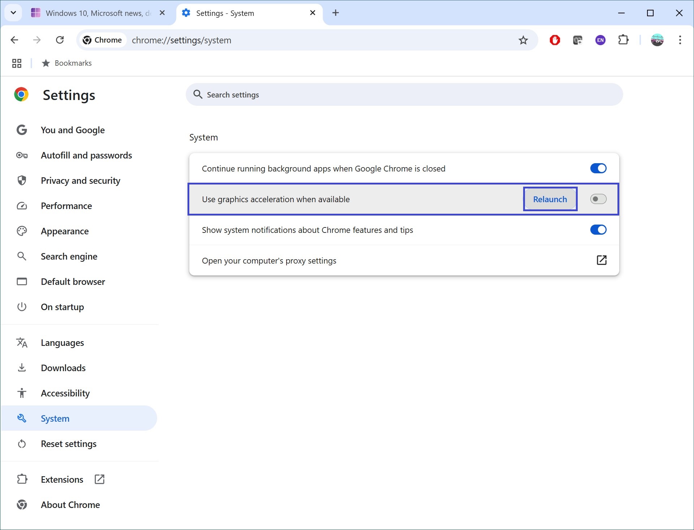Select the Settings - System tab
Viewport: 694px width, 530px height.
coord(249,13)
